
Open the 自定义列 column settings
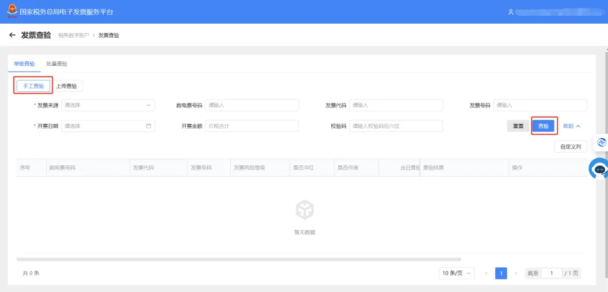click(571, 147)
